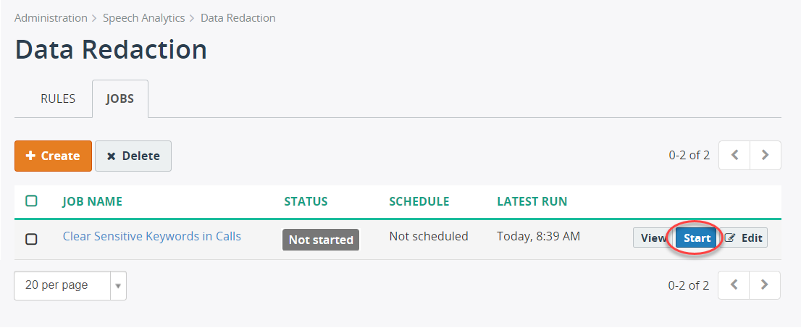Click the bottom previous page arrow
Screen dimensions: 801x328
pos(734,285)
